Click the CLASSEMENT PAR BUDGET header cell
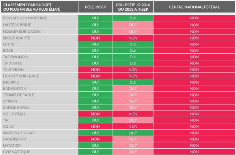Viewport: 236px width, 155px height. pyautogui.click(x=40, y=7)
